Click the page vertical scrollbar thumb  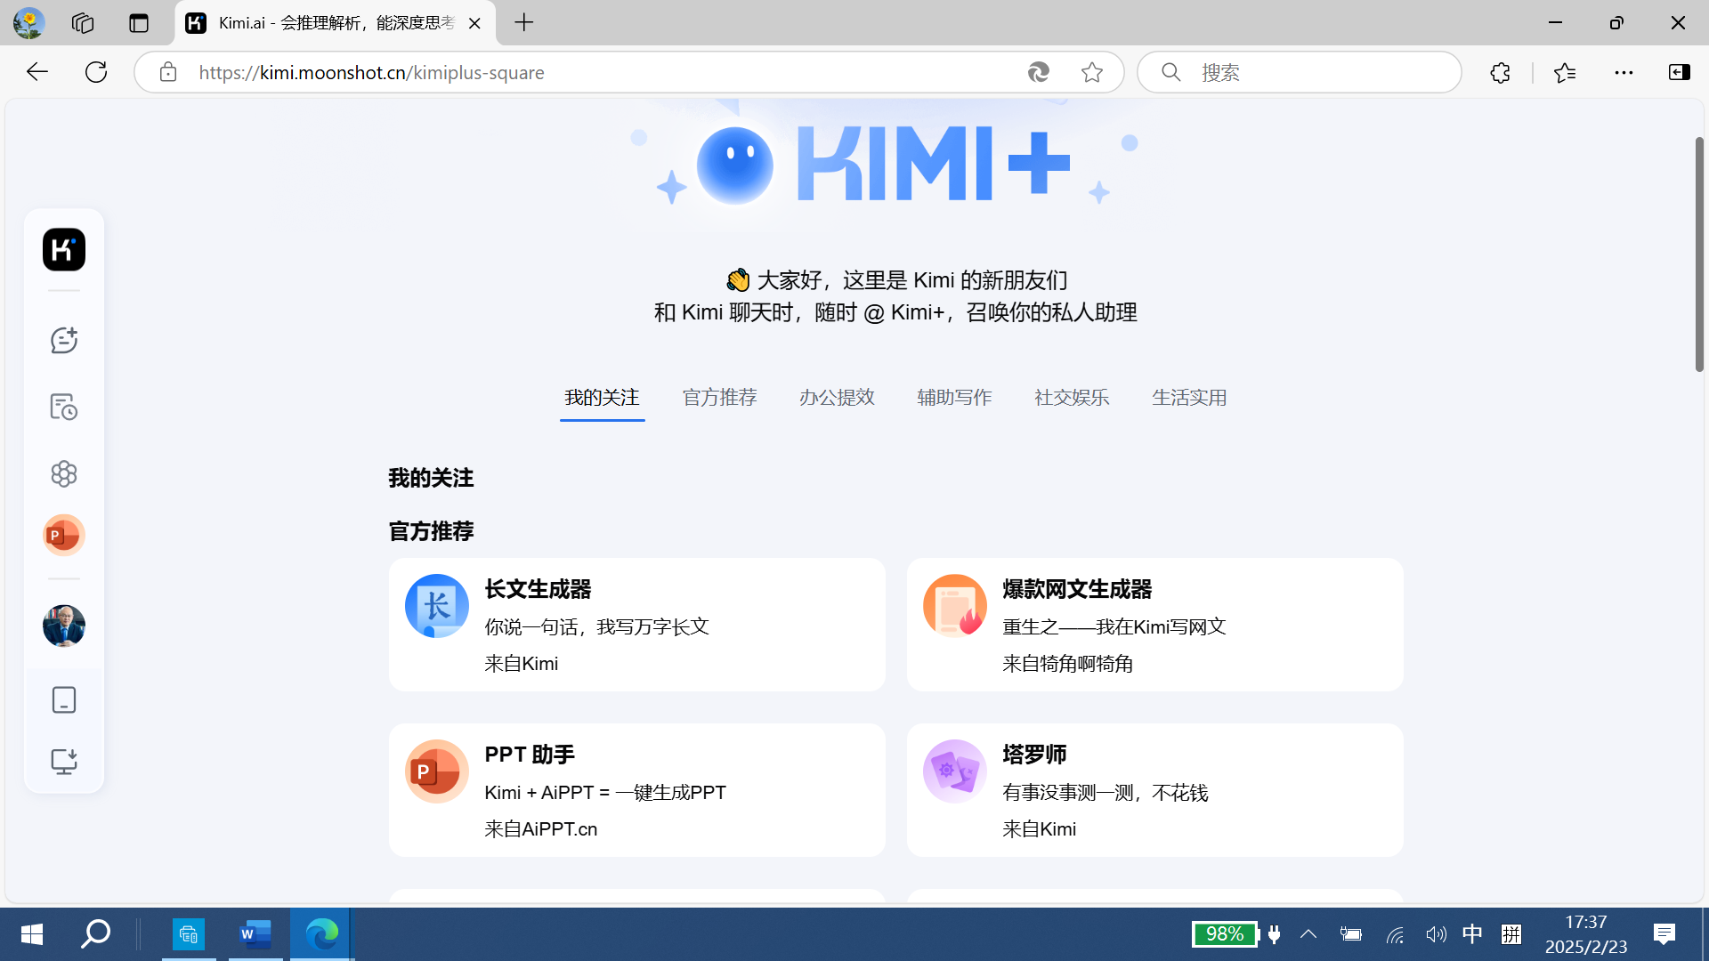(x=1699, y=254)
